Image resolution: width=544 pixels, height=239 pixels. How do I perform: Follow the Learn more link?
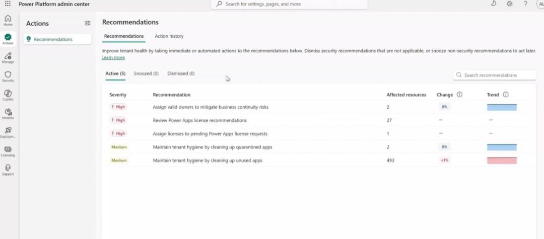point(113,57)
